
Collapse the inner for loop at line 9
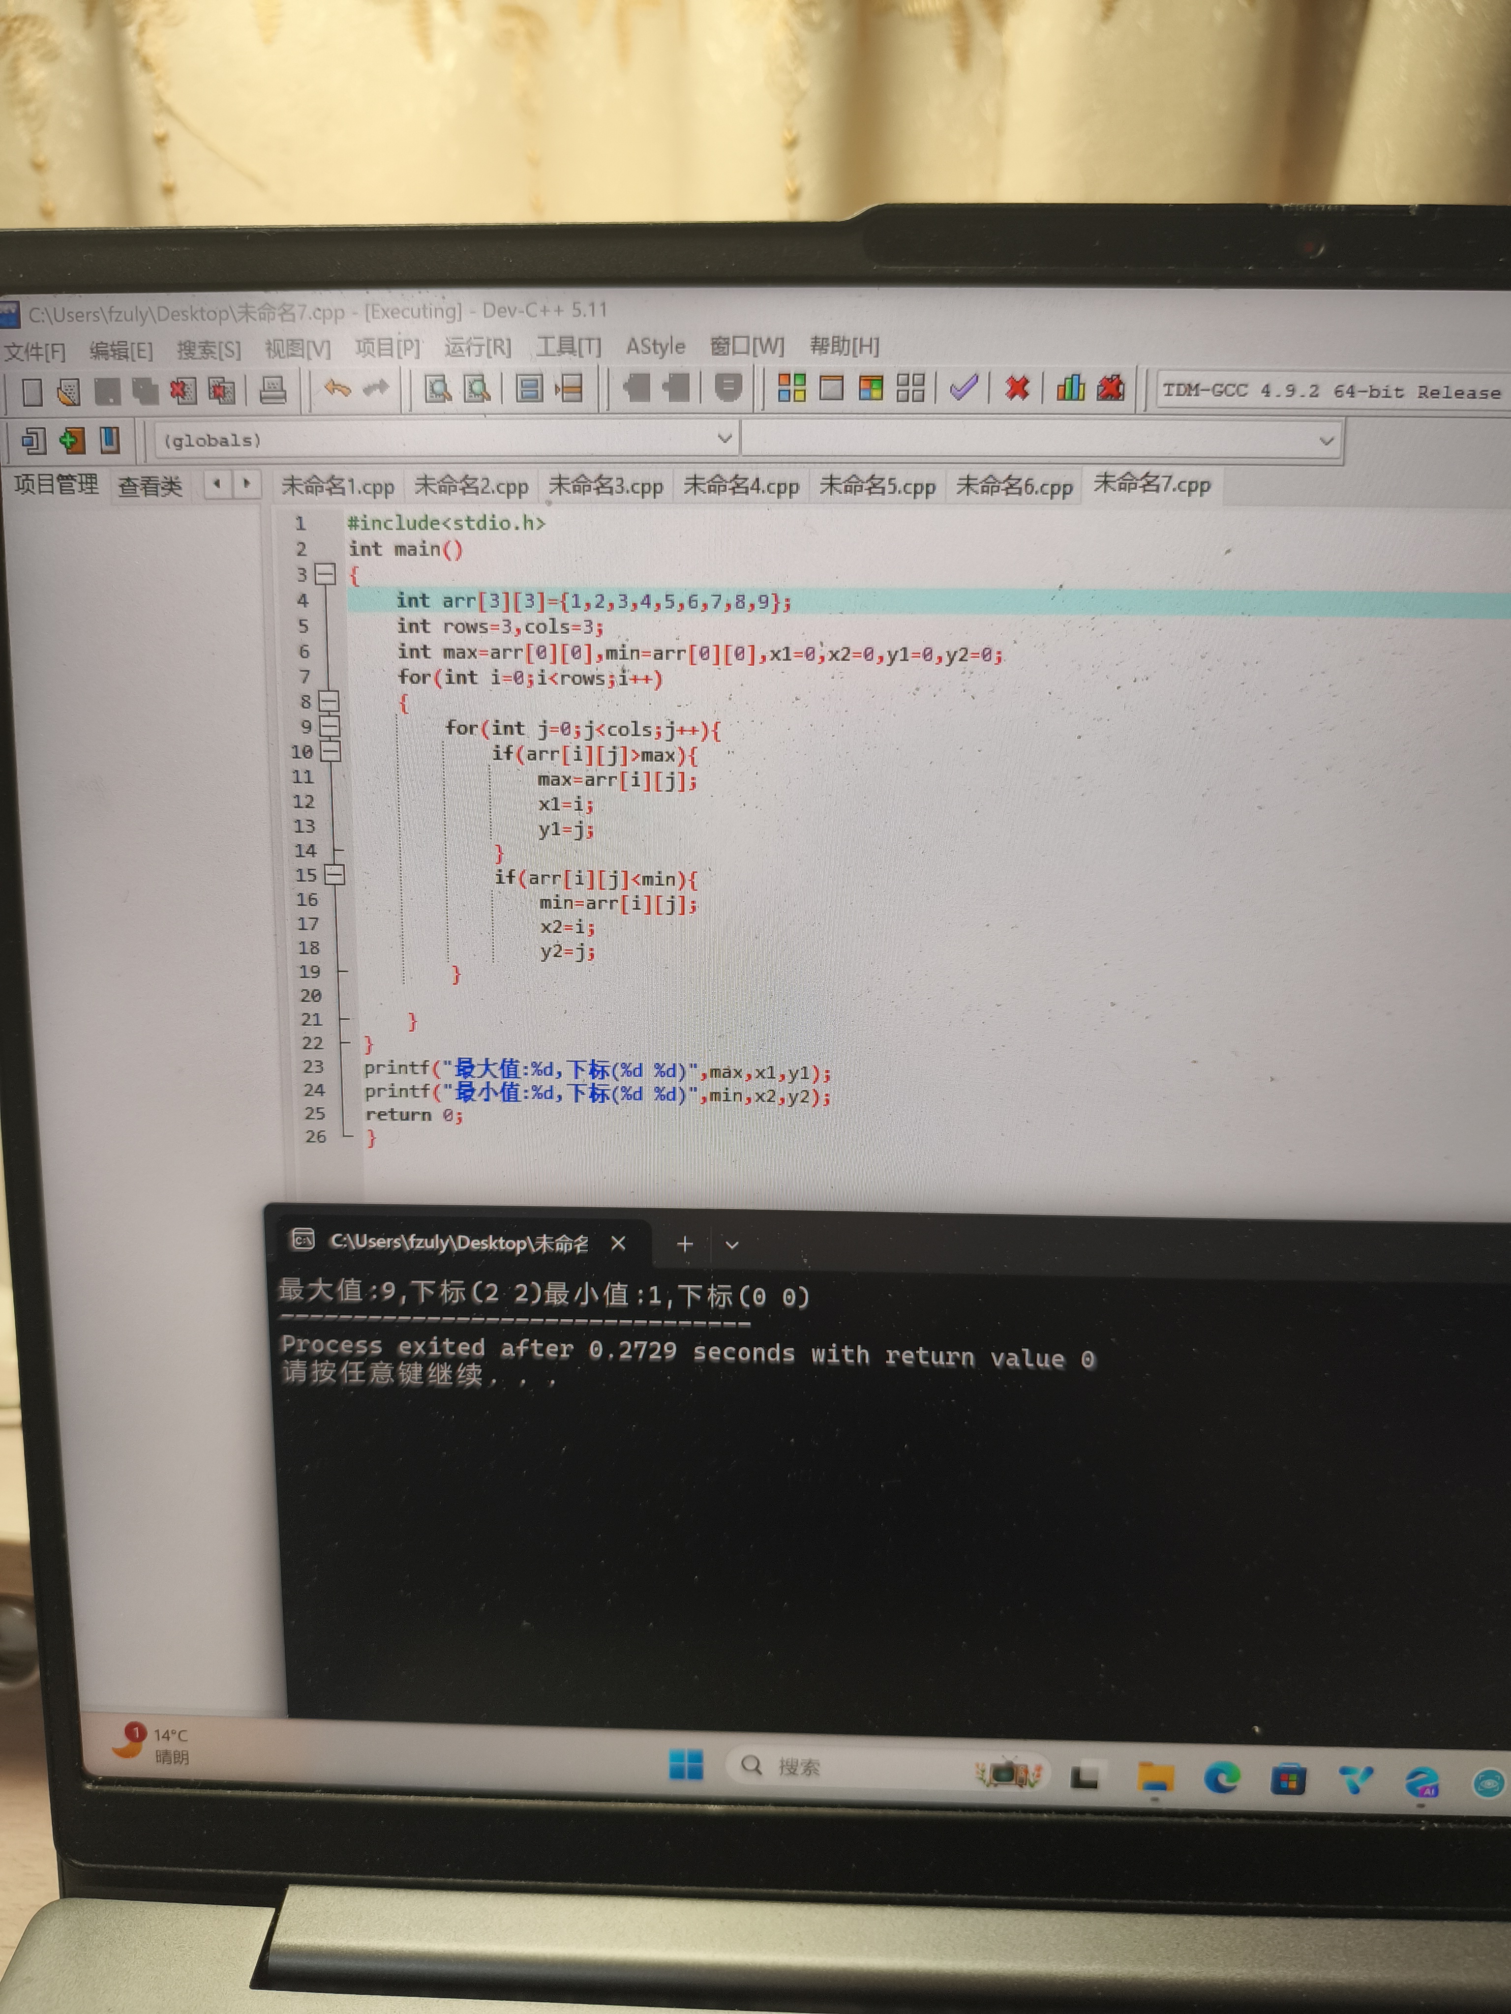[330, 726]
